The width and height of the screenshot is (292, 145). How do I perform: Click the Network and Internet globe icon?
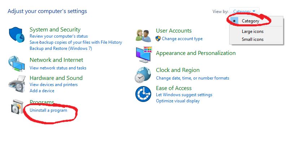pos(16,63)
